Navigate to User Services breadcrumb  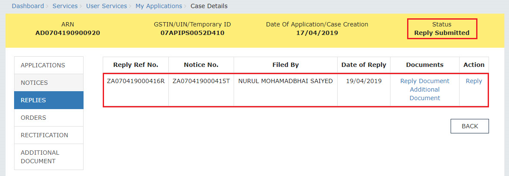(107, 6)
